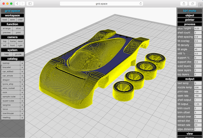
Task: Collapse the workspace section header
Action: click(x=13, y=16)
